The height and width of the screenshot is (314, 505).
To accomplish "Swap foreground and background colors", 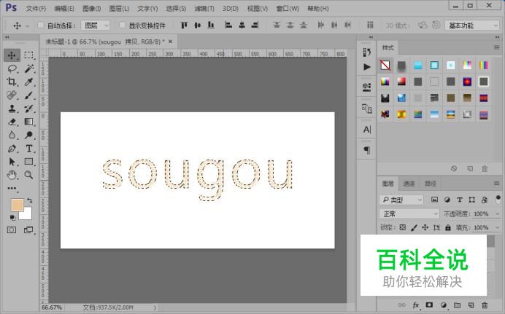I will point(30,200).
